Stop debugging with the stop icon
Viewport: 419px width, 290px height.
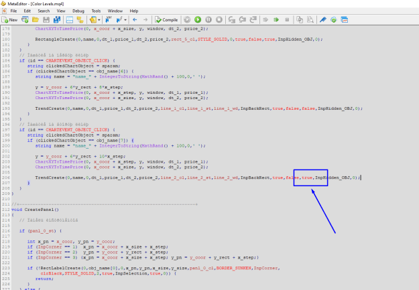pos(219,20)
